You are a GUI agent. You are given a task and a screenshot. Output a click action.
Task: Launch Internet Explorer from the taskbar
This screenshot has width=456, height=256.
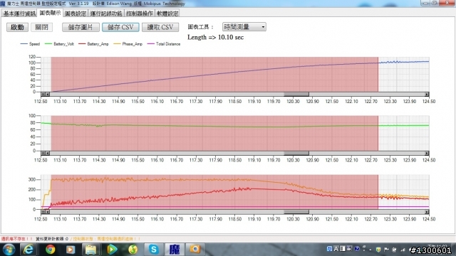coord(28,250)
